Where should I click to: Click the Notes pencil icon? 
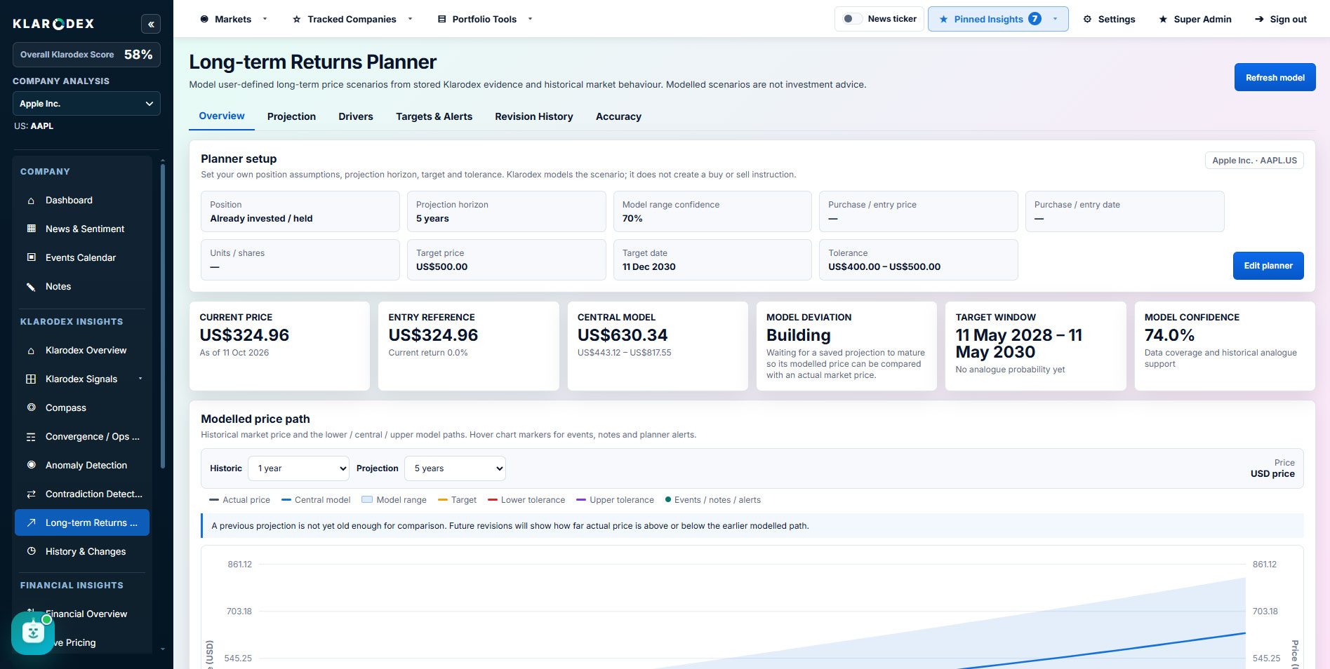[x=31, y=286]
